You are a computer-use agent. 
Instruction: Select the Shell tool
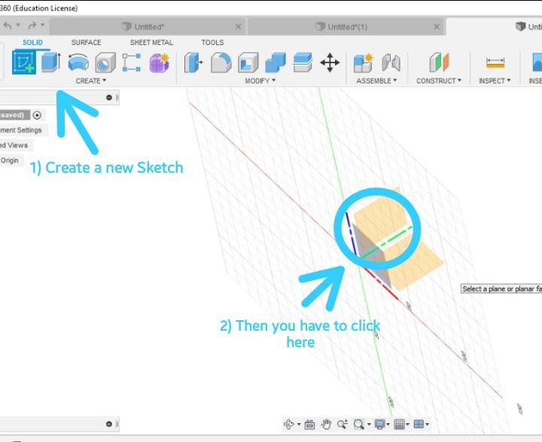(x=248, y=62)
